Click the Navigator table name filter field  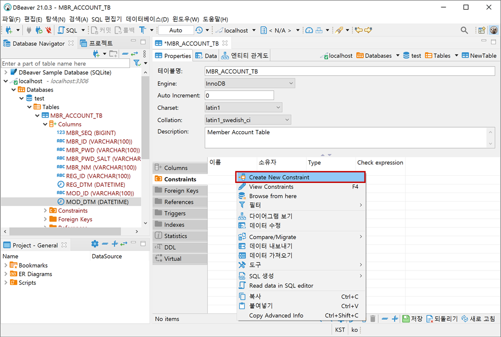[66, 63]
